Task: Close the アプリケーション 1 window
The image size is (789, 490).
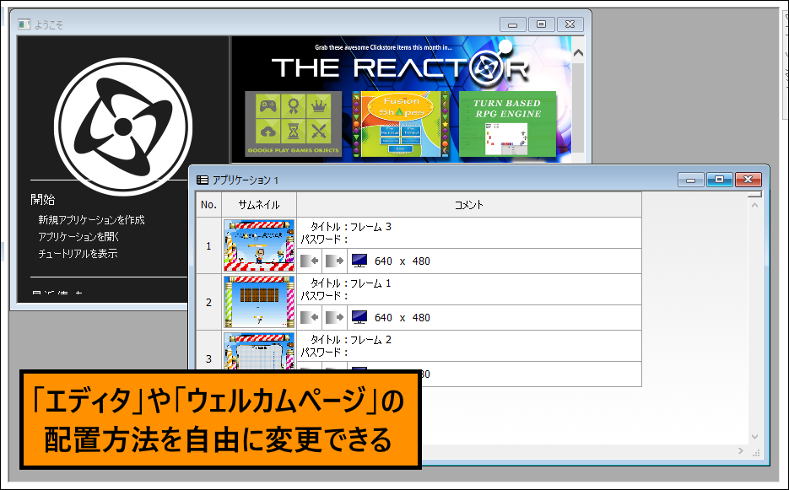Action: [x=748, y=180]
